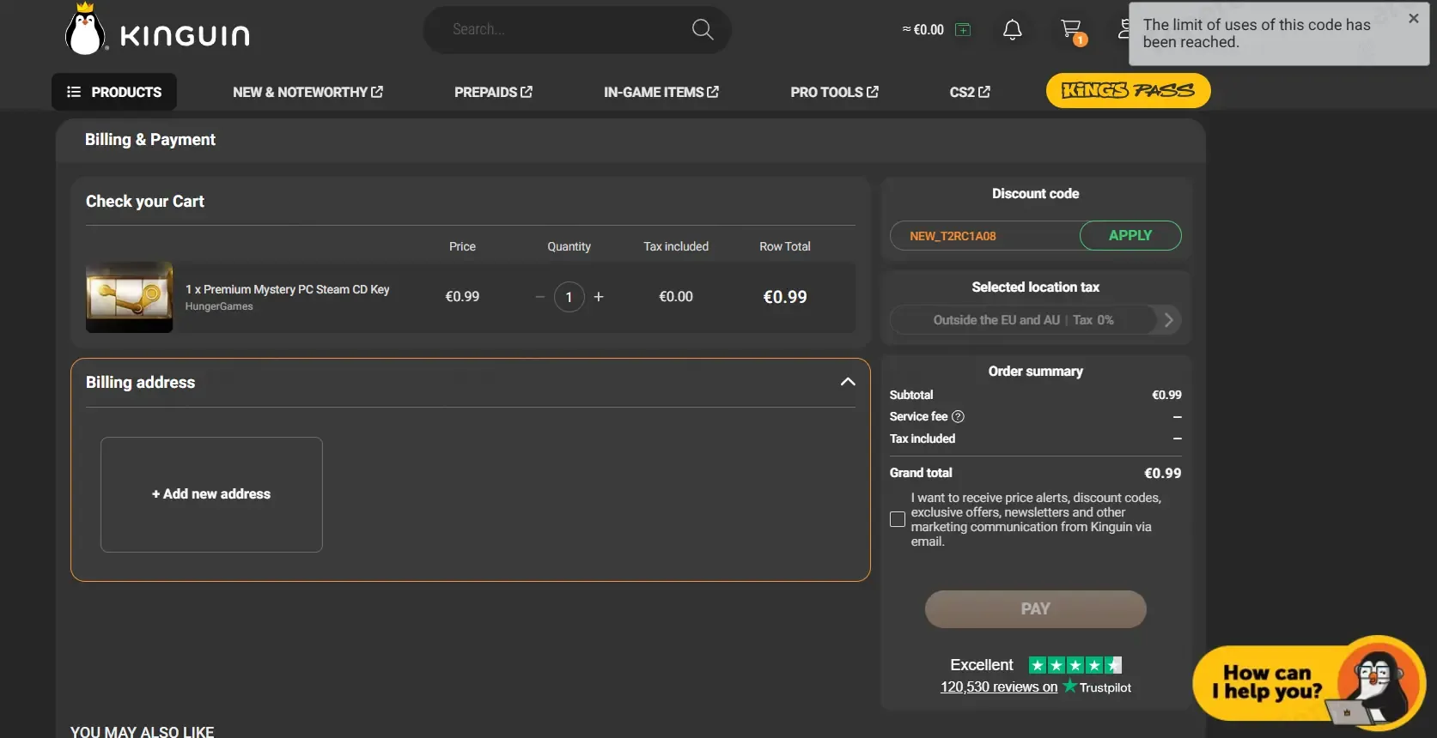Decrease quantity with the minus button
The height and width of the screenshot is (738, 1437).
click(539, 297)
